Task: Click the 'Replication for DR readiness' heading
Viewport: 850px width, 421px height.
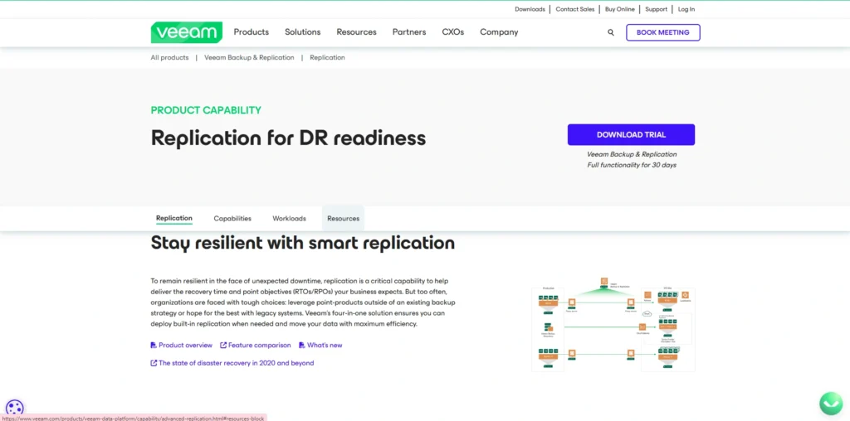Action: [x=288, y=138]
